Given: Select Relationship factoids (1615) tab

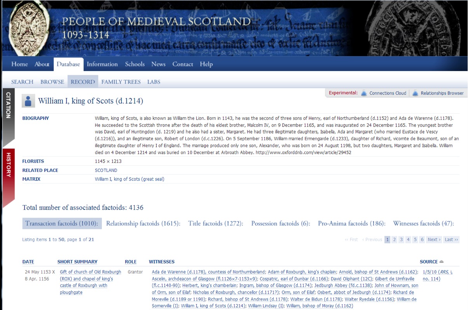Looking at the screenshot, I should click(143, 223).
